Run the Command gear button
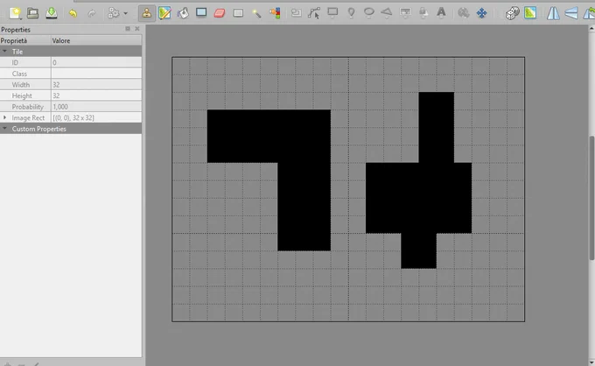This screenshot has height=366, width=595. [113, 13]
